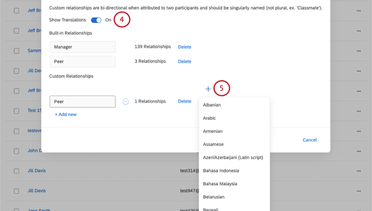This screenshot has height=211, width=372.
Task: Tick the checkbox for Jill Davis test314
Action: (x=16, y=171)
